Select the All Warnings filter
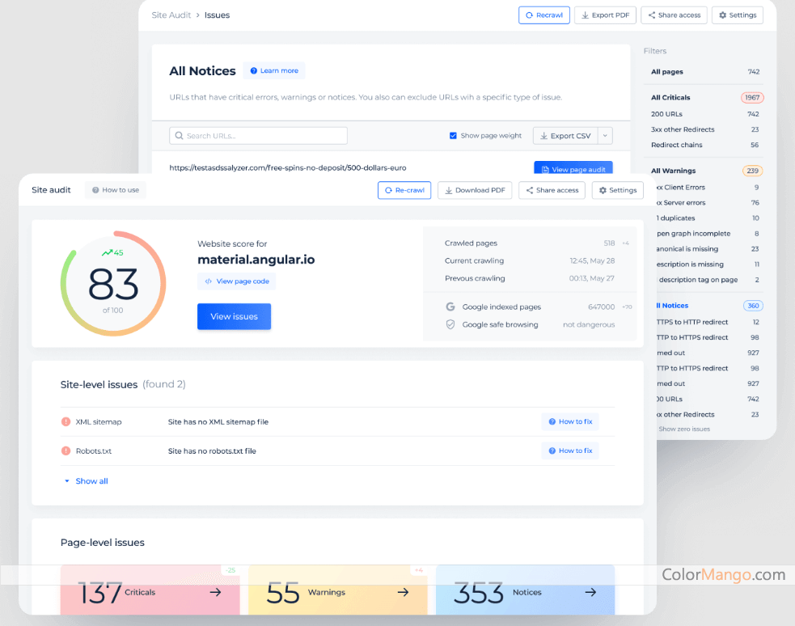 click(x=674, y=171)
